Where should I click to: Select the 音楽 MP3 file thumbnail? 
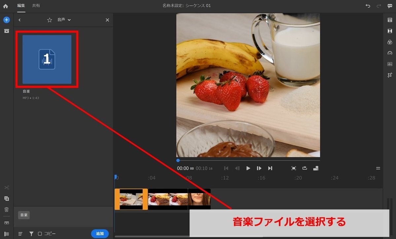click(x=47, y=60)
